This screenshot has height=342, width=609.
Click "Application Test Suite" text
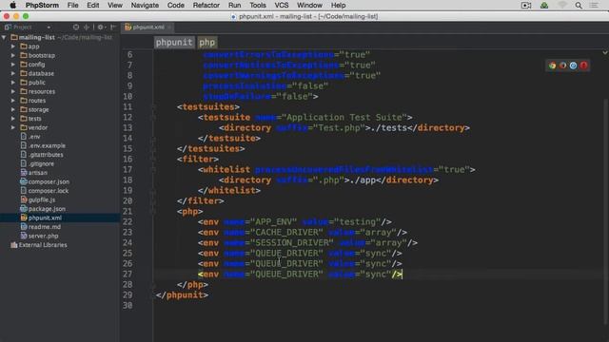[344, 117]
